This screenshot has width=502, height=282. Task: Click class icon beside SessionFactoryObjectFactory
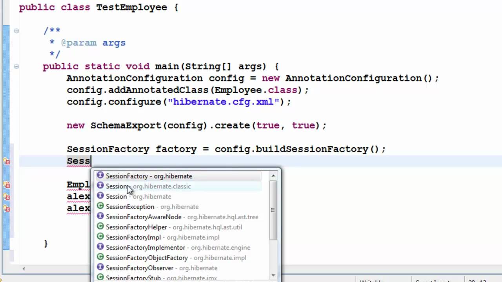pyautogui.click(x=100, y=257)
